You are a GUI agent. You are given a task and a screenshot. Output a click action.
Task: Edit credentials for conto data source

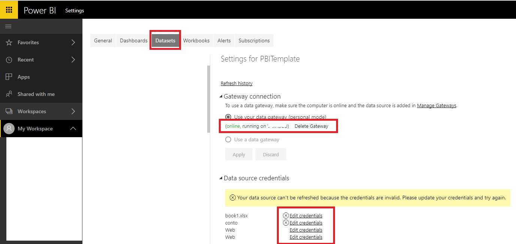click(306, 223)
